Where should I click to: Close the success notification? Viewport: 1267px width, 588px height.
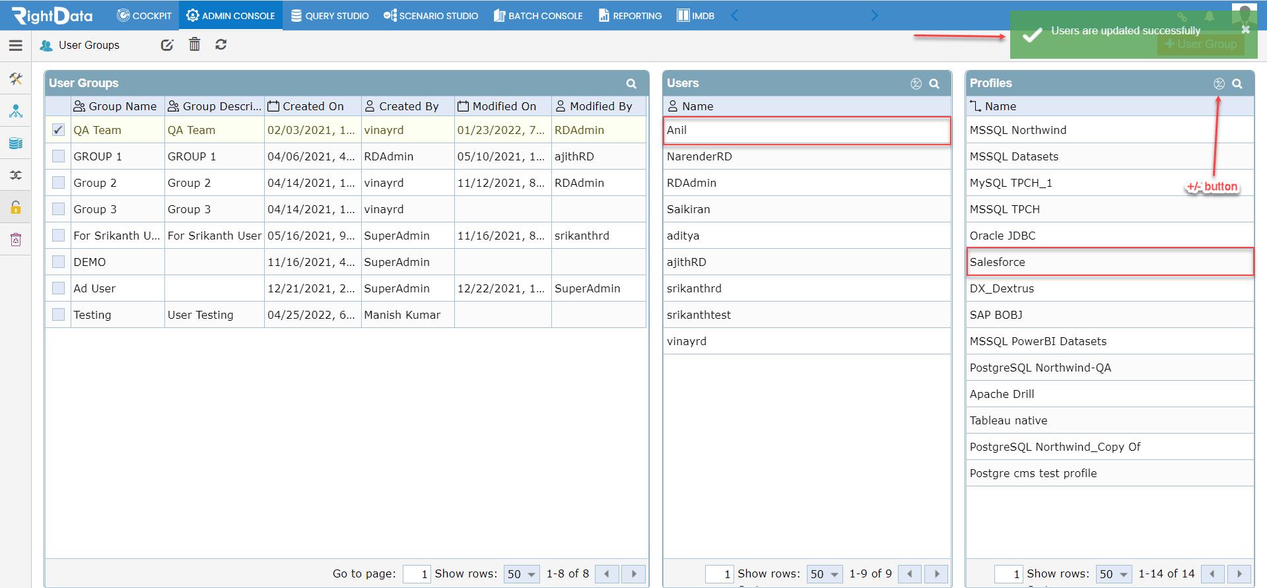click(1245, 30)
